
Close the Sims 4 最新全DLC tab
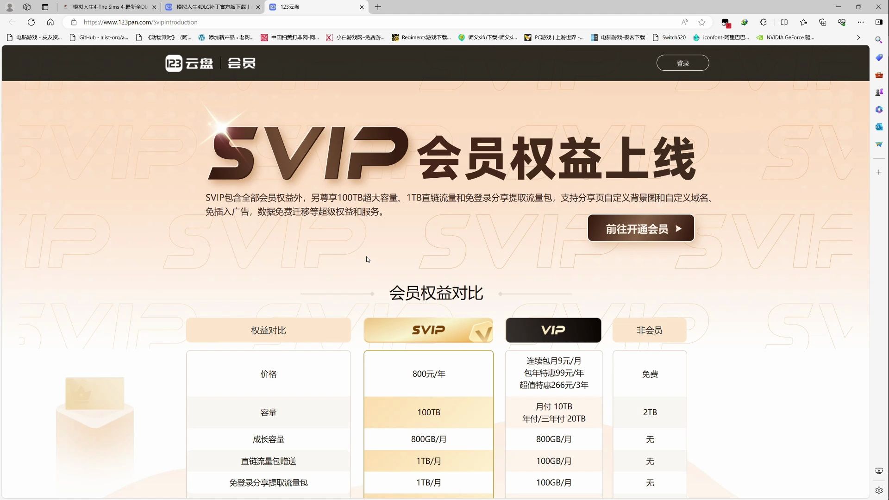154,7
